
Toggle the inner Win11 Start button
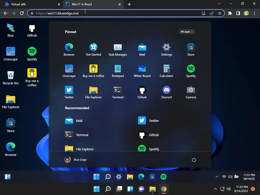click(x=96, y=177)
